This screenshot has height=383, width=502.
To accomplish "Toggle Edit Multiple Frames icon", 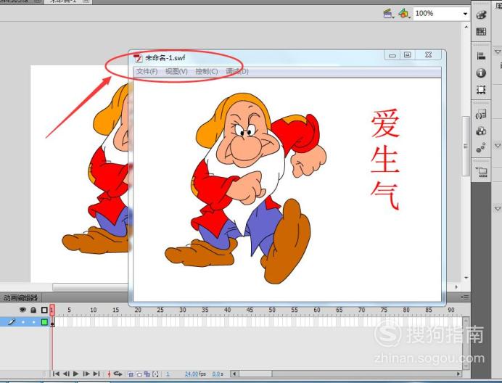I will (147, 374).
